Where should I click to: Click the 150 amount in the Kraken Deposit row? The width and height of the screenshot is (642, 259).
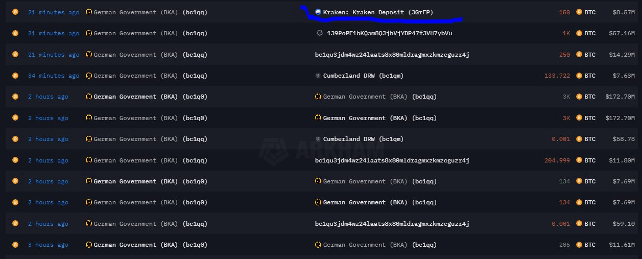pyautogui.click(x=564, y=12)
